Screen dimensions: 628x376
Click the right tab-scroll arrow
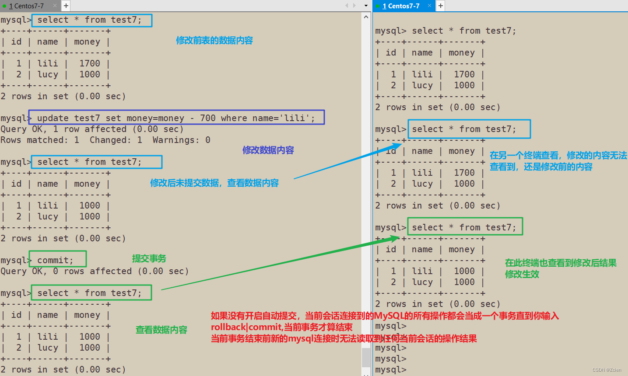tap(355, 6)
